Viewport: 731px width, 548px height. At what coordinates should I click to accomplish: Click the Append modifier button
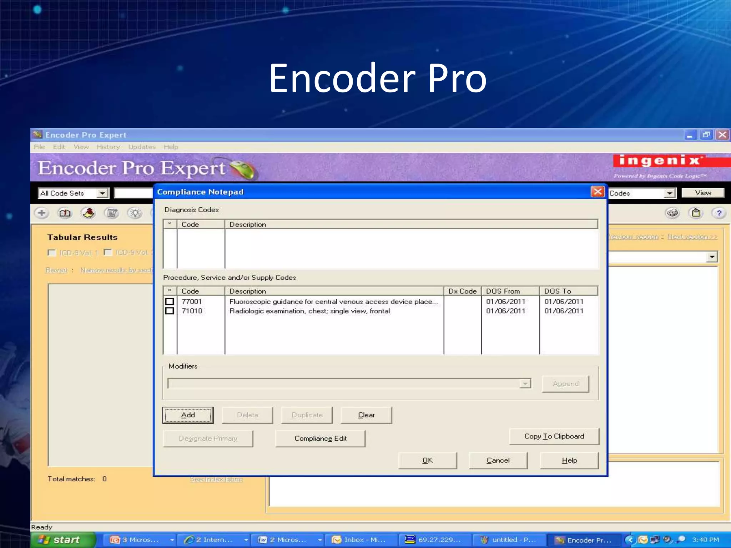click(x=565, y=384)
